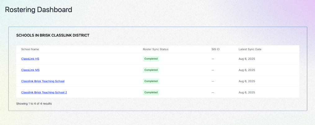Click the sync date in ClassLink MS row
315x125 pixels.
247,70
